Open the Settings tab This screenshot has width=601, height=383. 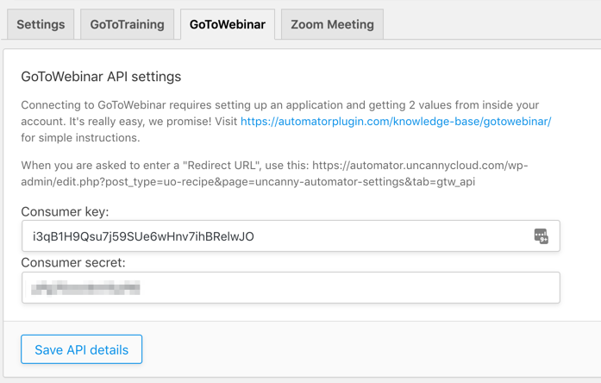coord(41,24)
